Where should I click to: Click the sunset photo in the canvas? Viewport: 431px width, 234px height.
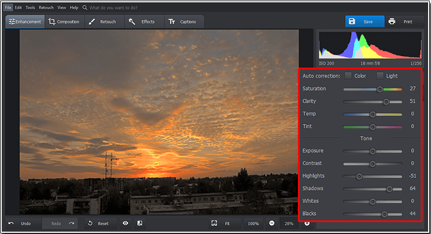pos(159,122)
